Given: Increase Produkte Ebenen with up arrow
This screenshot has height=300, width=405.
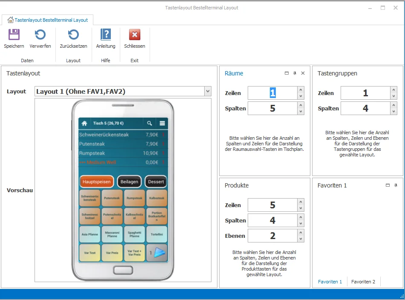Looking at the screenshot, I should pyautogui.click(x=301, y=233).
